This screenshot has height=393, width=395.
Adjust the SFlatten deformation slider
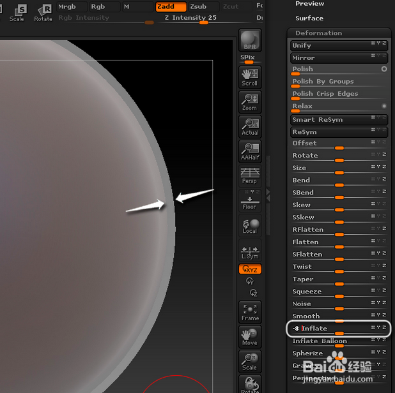tap(339, 255)
